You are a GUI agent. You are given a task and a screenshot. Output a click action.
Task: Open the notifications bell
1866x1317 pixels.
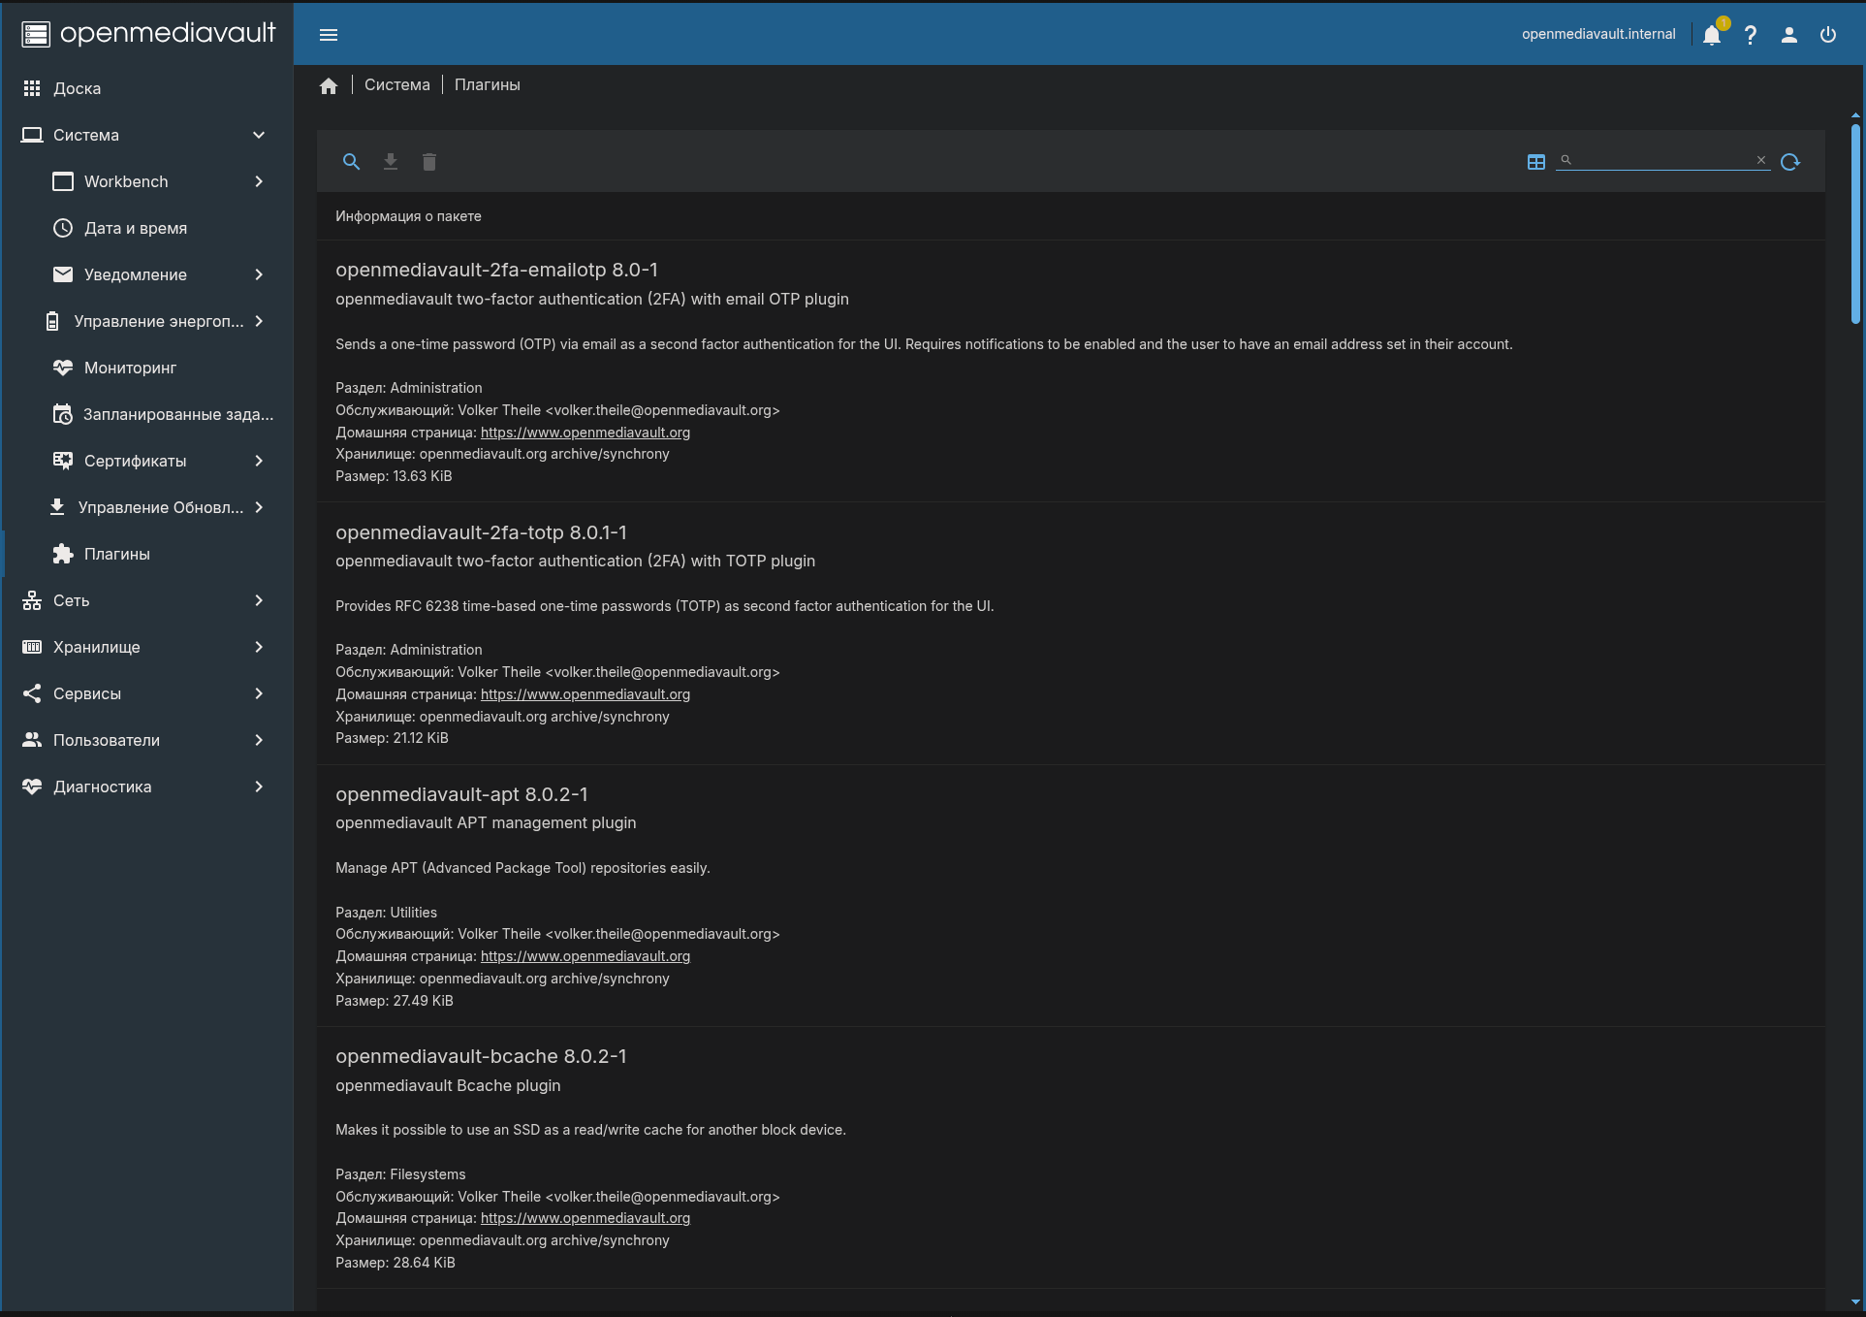[x=1712, y=35]
